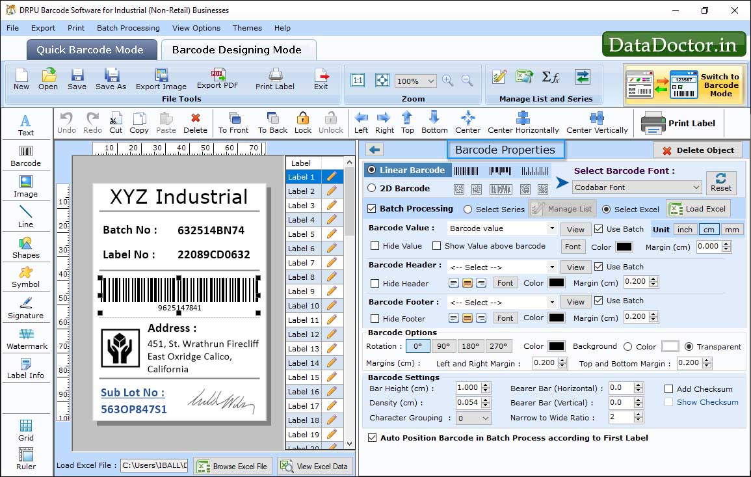751x477 pixels.
Task: Click Export Image icon
Action: [x=161, y=79]
